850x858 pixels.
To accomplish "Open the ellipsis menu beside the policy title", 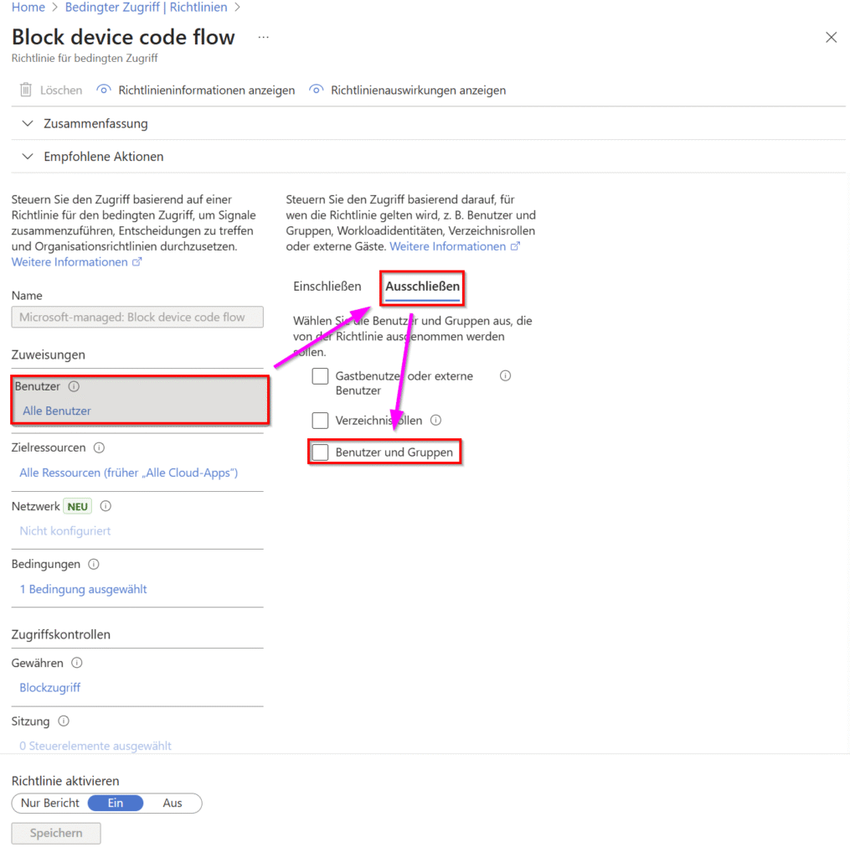I will pyautogui.click(x=263, y=37).
